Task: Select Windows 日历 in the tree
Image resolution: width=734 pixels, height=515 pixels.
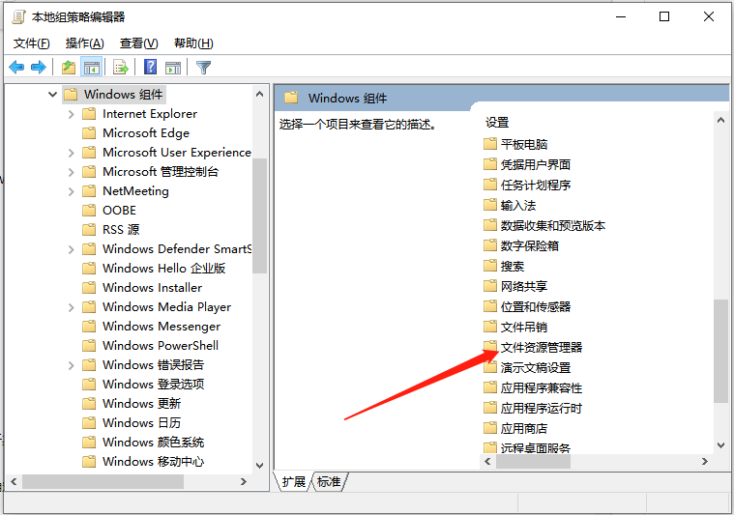Action: 141,422
